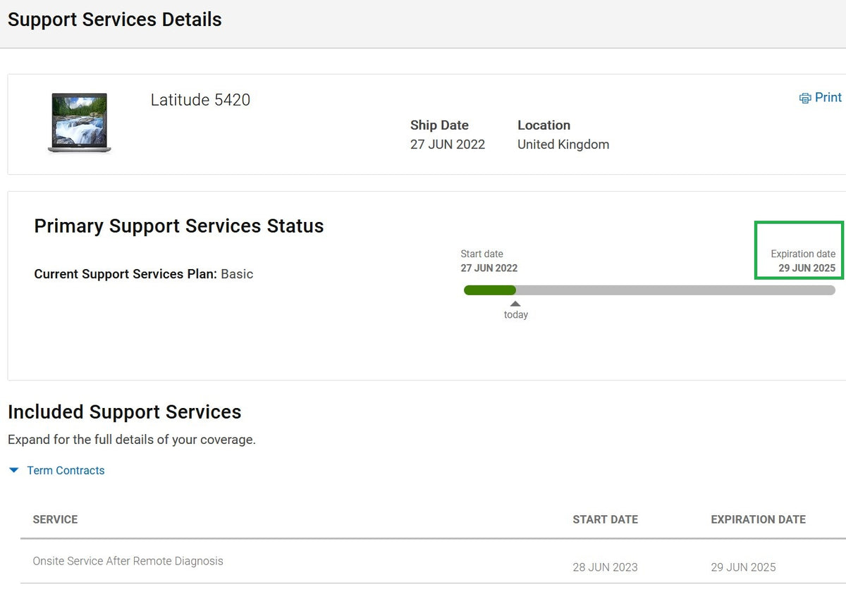
Task: Click the Expand for the full details text
Action: pyautogui.click(x=132, y=440)
